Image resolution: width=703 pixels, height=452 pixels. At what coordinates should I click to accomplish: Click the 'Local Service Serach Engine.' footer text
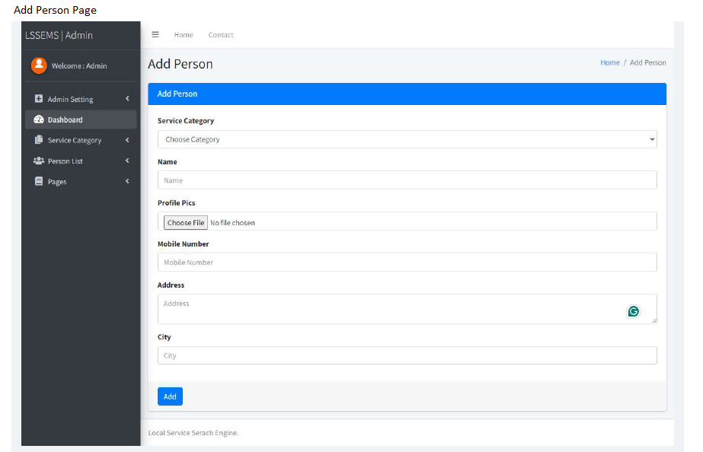[193, 433]
